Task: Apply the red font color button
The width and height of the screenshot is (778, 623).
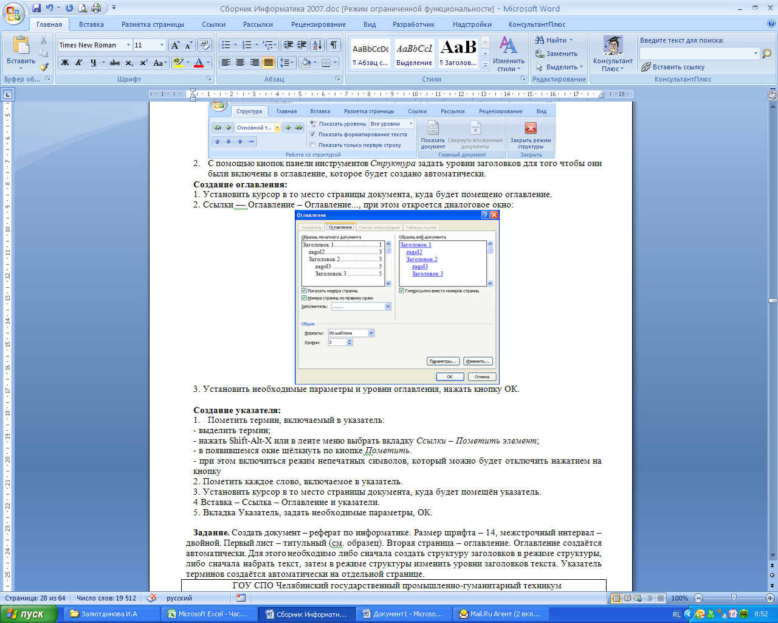Action: point(199,63)
